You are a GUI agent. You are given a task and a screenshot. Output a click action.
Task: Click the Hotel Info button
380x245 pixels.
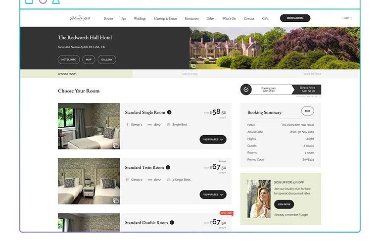(x=69, y=59)
